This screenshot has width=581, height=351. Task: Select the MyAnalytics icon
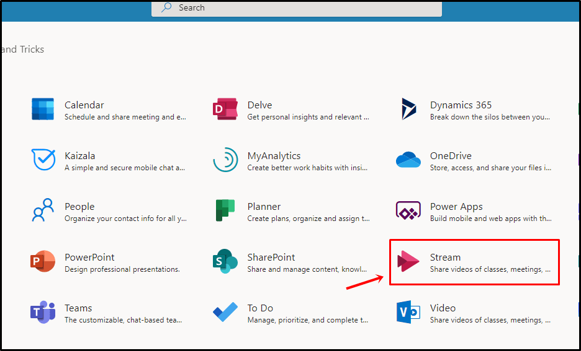click(225, 160)
